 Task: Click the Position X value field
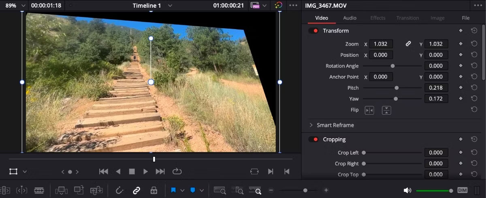tap(380, 55)
